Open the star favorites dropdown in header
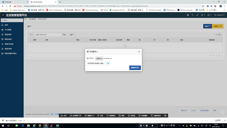 point(203,15)
